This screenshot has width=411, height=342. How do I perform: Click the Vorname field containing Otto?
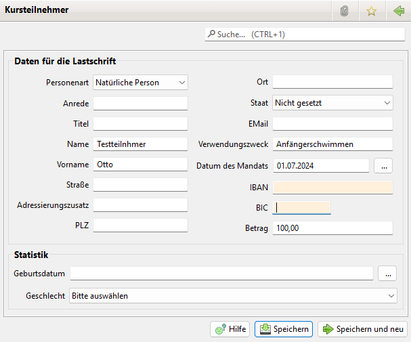click(140, 165)
